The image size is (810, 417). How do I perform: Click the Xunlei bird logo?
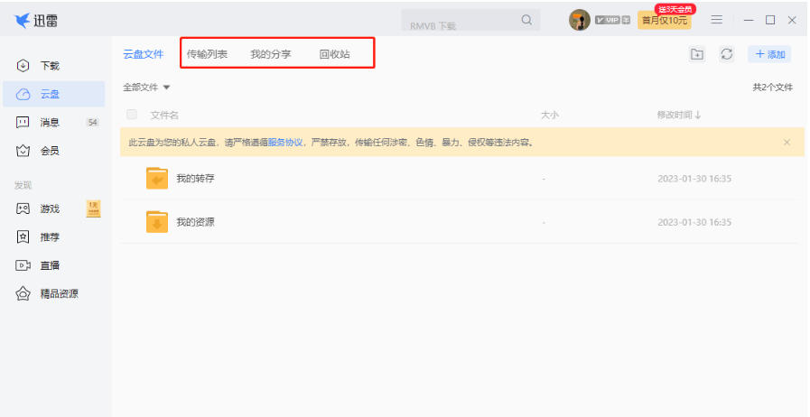tap(22, 21)
